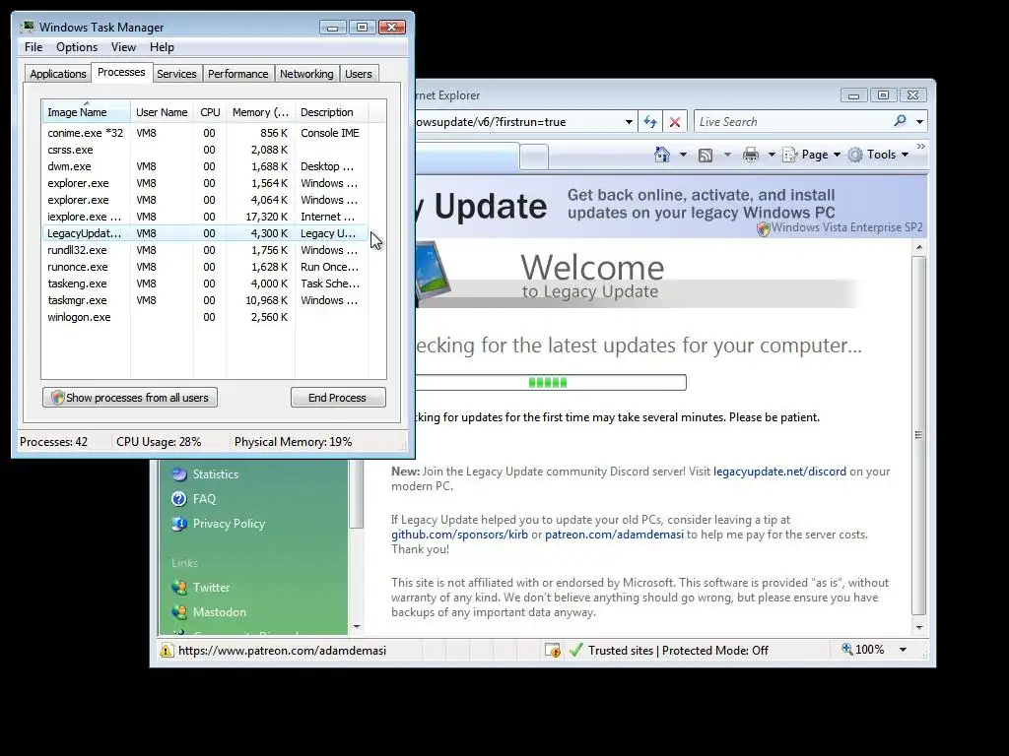Switch to the Applications tab
The height and width of the screenshot is (756, 1009).
click(58, 74)
